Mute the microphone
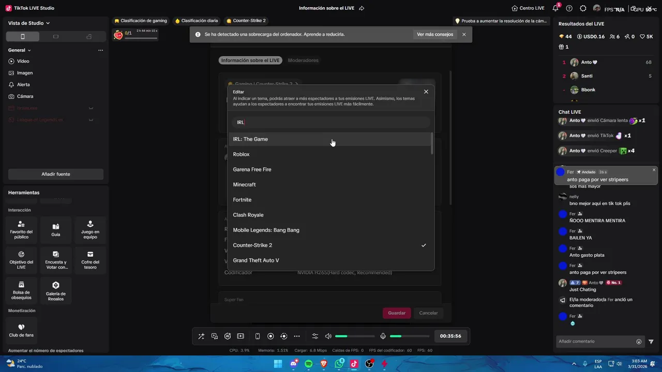Viewport: 662px width, 372px height. pos(383,336)
